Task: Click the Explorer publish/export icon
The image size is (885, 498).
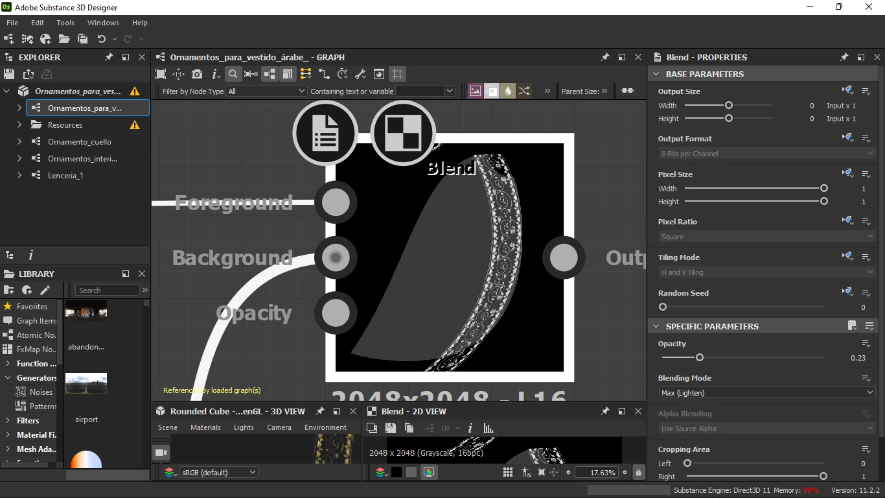Action: click(28, 74)
